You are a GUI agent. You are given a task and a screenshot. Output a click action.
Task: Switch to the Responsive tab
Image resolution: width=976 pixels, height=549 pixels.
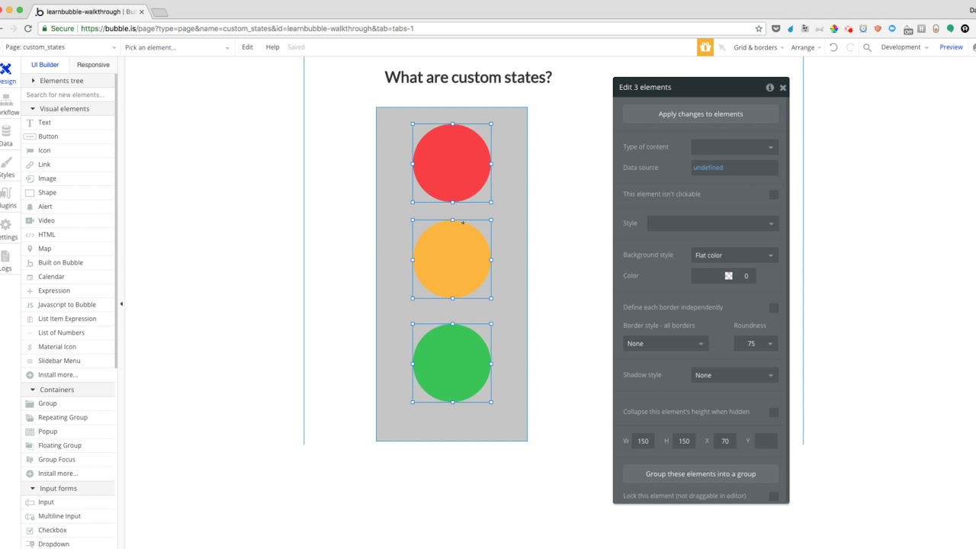click(93, 65)
